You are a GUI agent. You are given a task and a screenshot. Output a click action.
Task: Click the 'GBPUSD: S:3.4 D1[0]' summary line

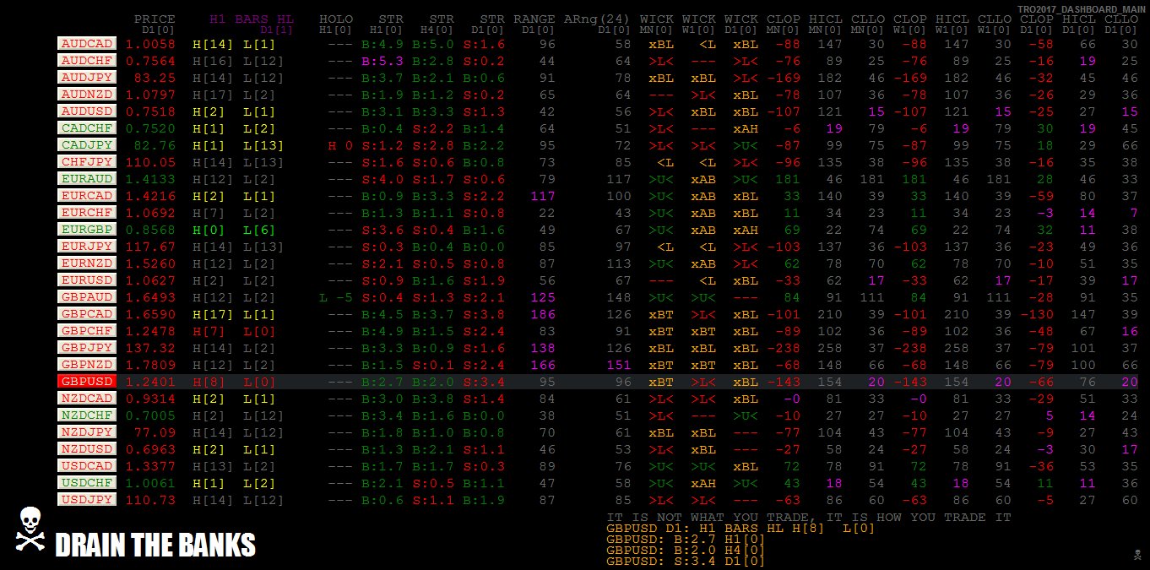click(686, 561)
